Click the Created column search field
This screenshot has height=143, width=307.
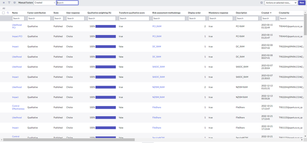click(x=269, y=18)
